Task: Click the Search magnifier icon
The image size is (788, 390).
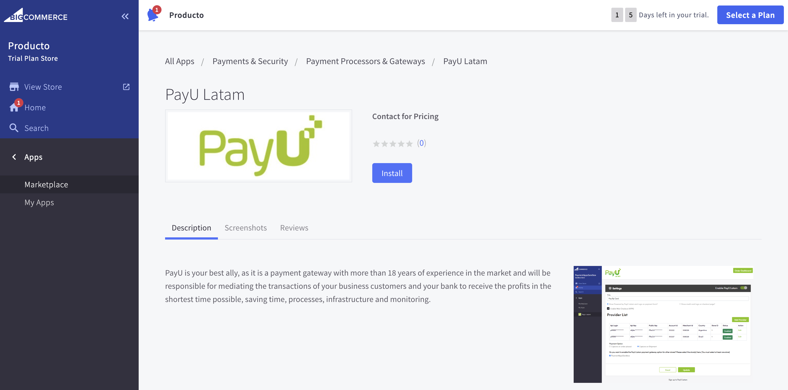Action: 14,128
